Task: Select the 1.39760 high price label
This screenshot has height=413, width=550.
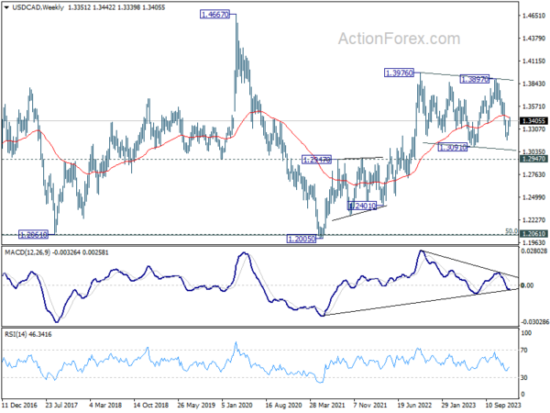Action: [399, 73]
